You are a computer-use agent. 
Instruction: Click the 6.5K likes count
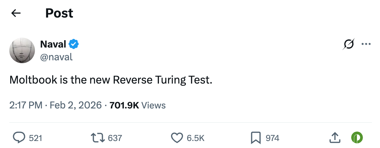(x=195, y=138)
